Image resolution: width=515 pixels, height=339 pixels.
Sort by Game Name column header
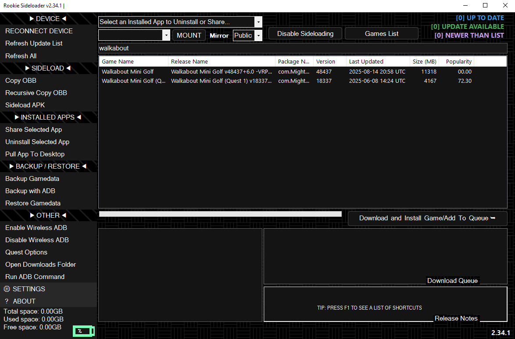[133, 61]
